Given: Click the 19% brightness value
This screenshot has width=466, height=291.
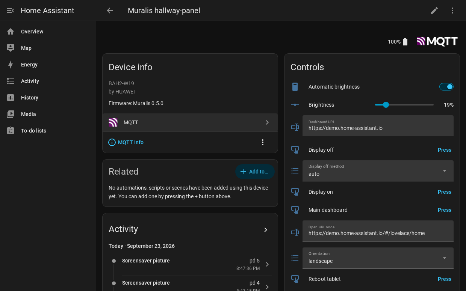Looking at the screenshot, I should tap(449, 105).
